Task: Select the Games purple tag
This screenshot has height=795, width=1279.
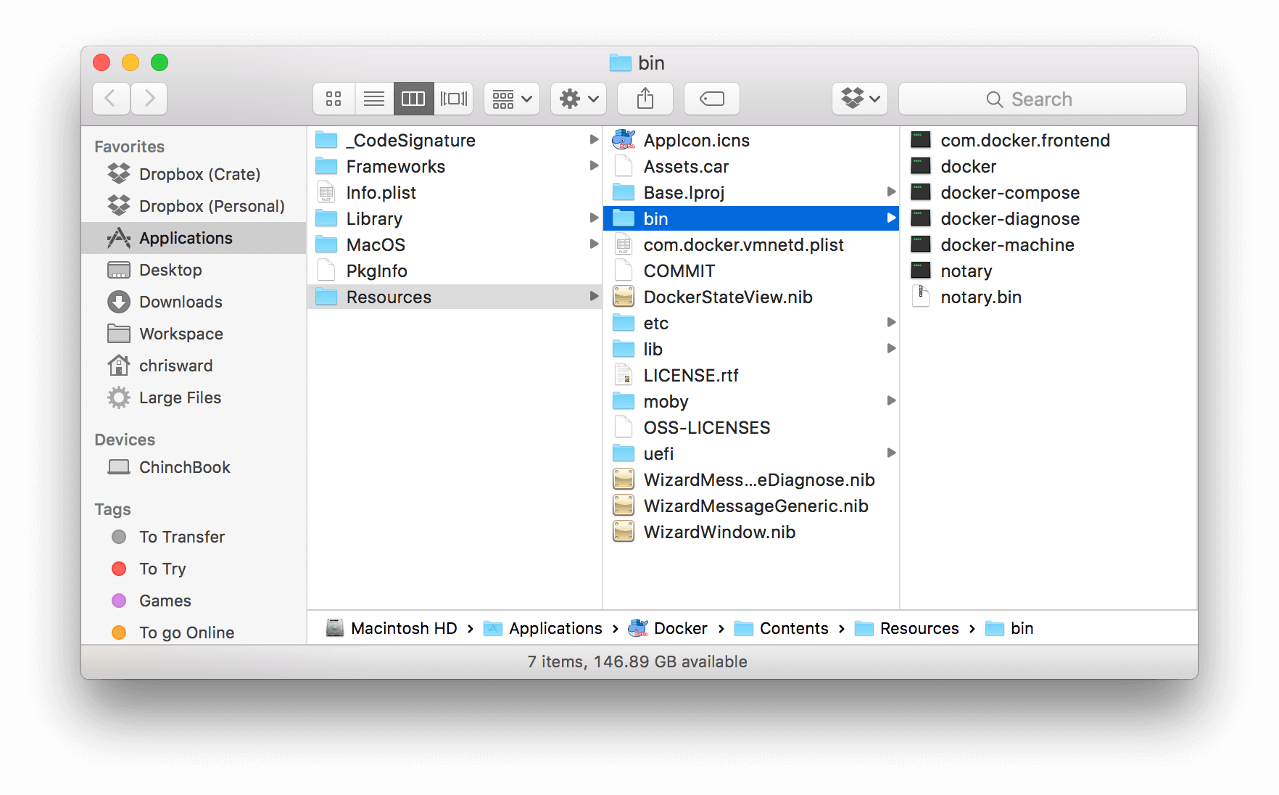Action: pyautogui.click(x=165, y=601)
